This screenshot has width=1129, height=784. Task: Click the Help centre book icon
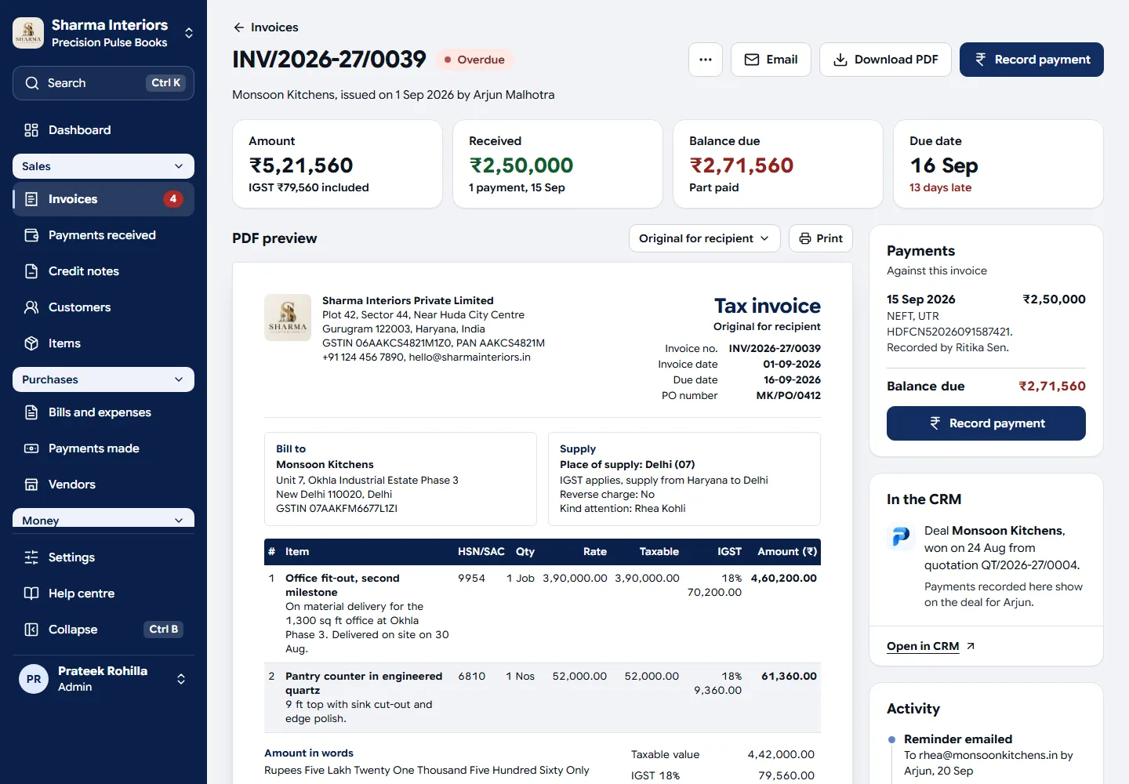tap(31, 593)
